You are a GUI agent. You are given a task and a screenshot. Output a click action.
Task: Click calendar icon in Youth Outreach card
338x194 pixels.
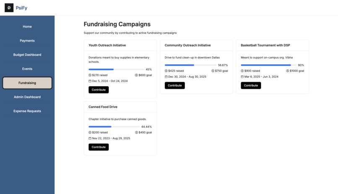[90, 81]
